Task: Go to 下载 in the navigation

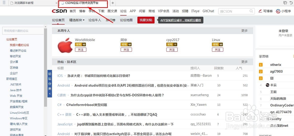Action: 101,11
